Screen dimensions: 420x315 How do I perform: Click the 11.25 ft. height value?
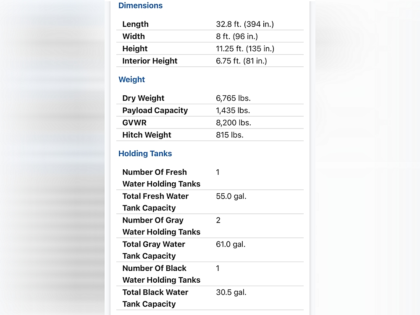click(x=245, y=49)
